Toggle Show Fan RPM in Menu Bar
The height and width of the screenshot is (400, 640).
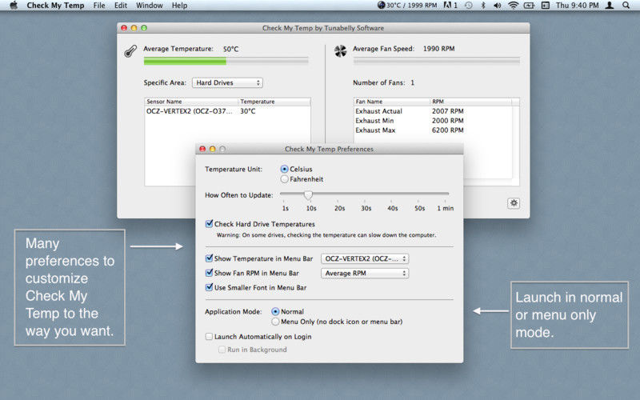click(210, 273)
